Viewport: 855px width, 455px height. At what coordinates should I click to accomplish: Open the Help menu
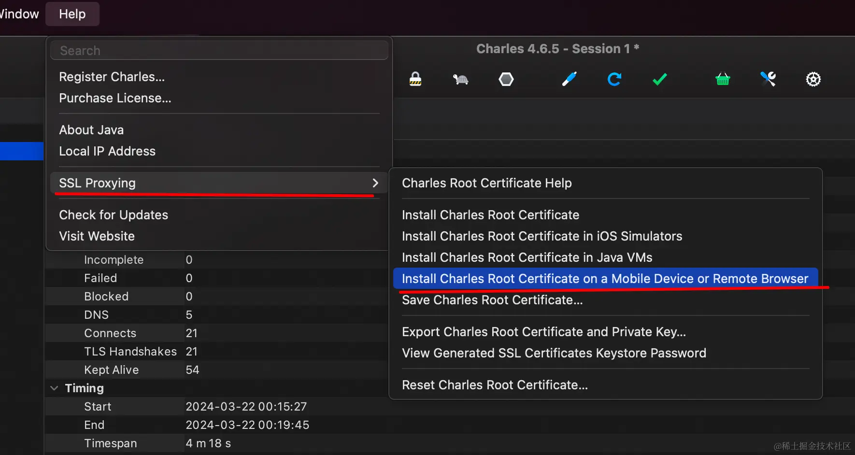click(x=72, y=14)
